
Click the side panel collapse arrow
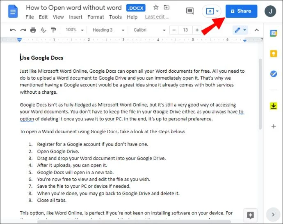(x=273, y=215)
